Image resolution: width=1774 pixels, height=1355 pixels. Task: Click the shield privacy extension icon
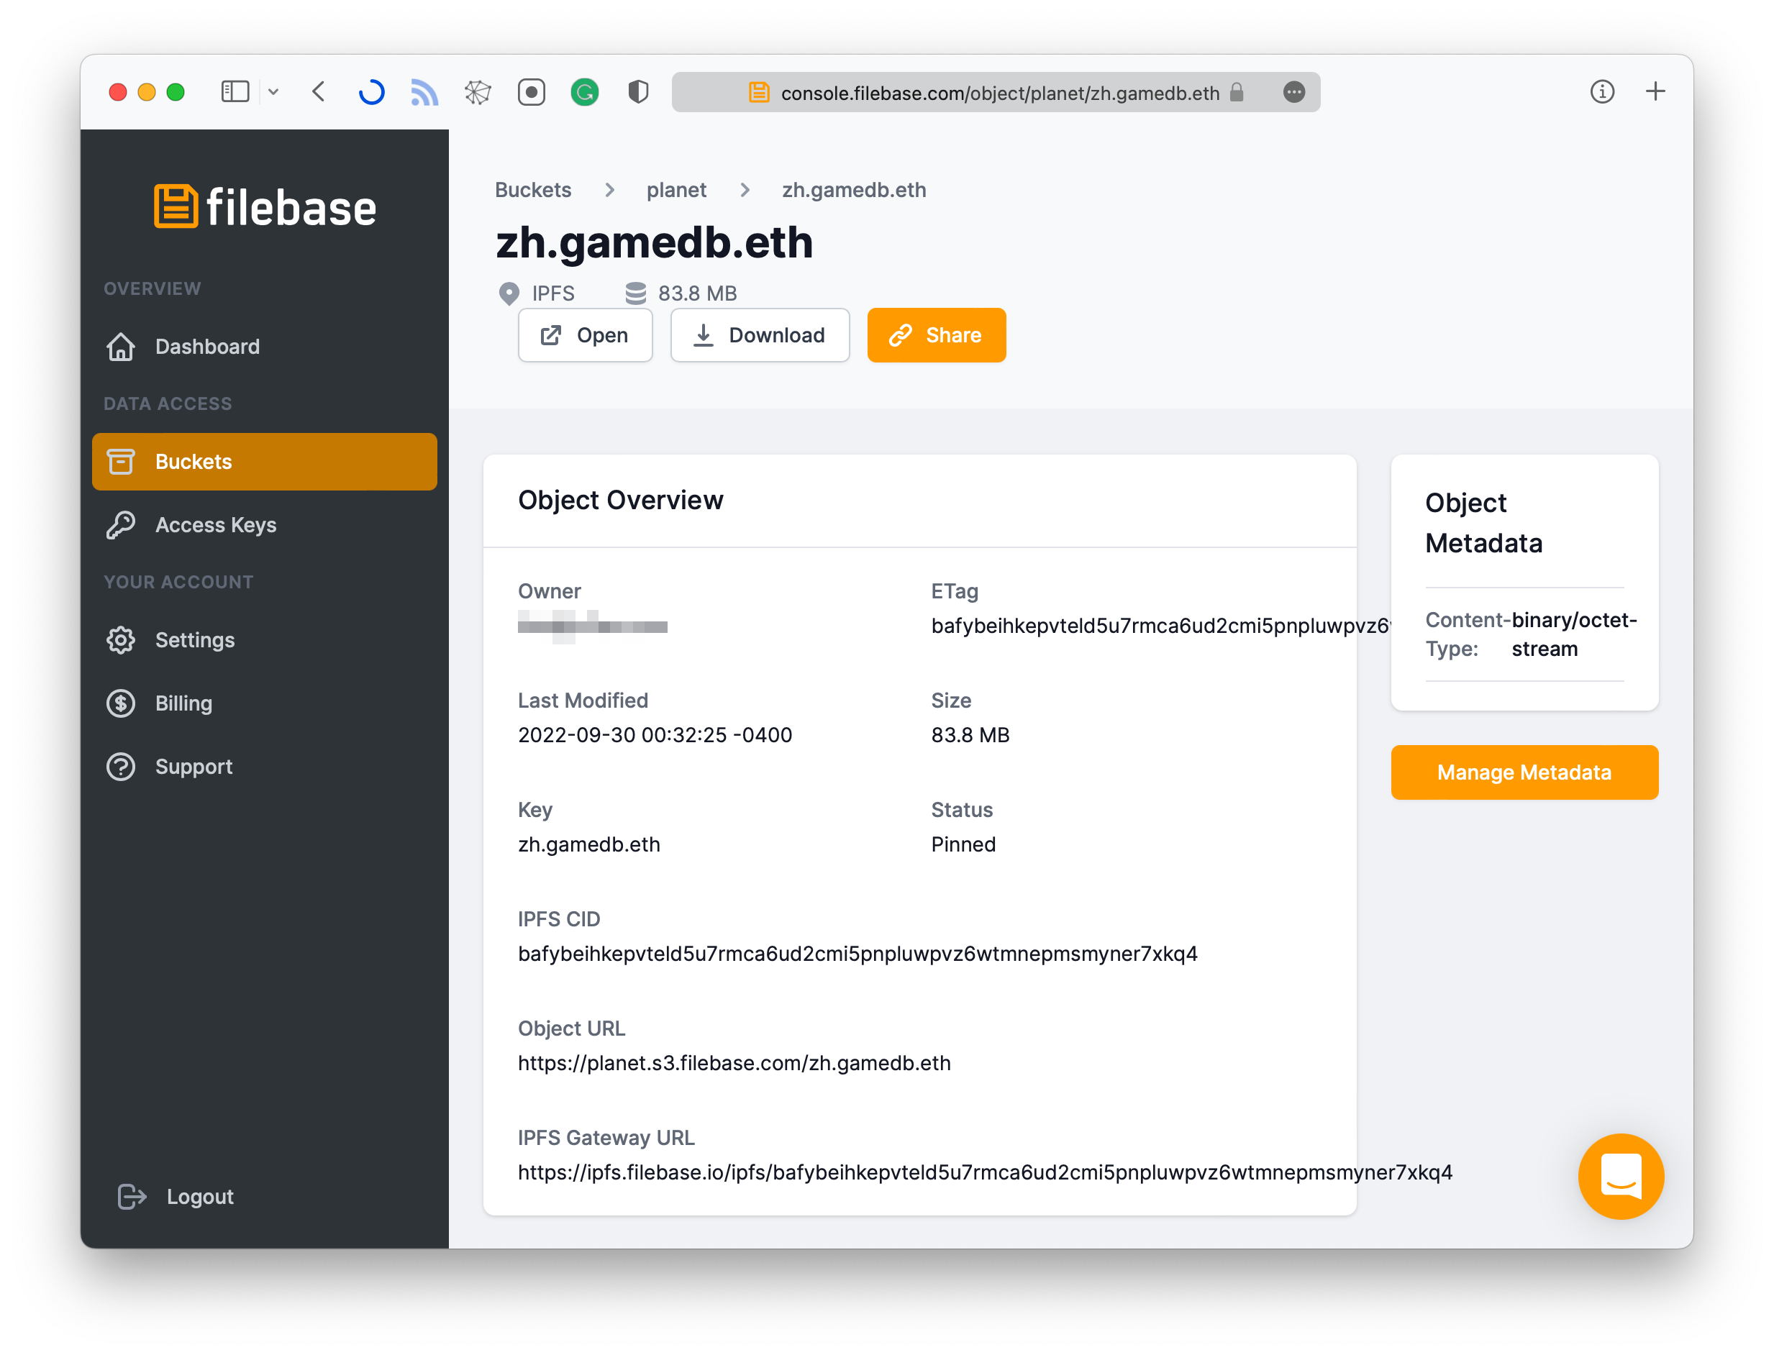click(637, 92)
